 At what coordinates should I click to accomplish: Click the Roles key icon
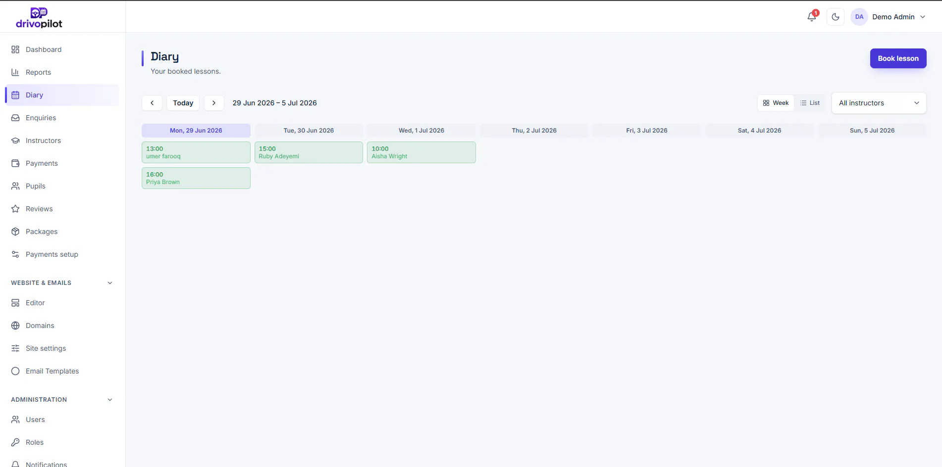point(15,442)
